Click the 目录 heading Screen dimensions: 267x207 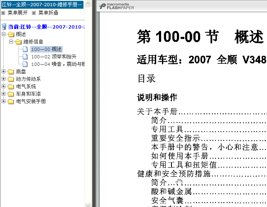click(147, 79)
